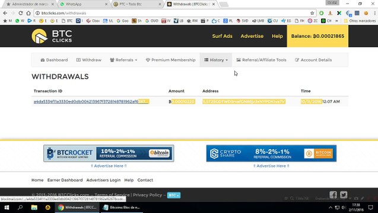Switch to the PTC – Todo Btc tab

pos(137,4)
